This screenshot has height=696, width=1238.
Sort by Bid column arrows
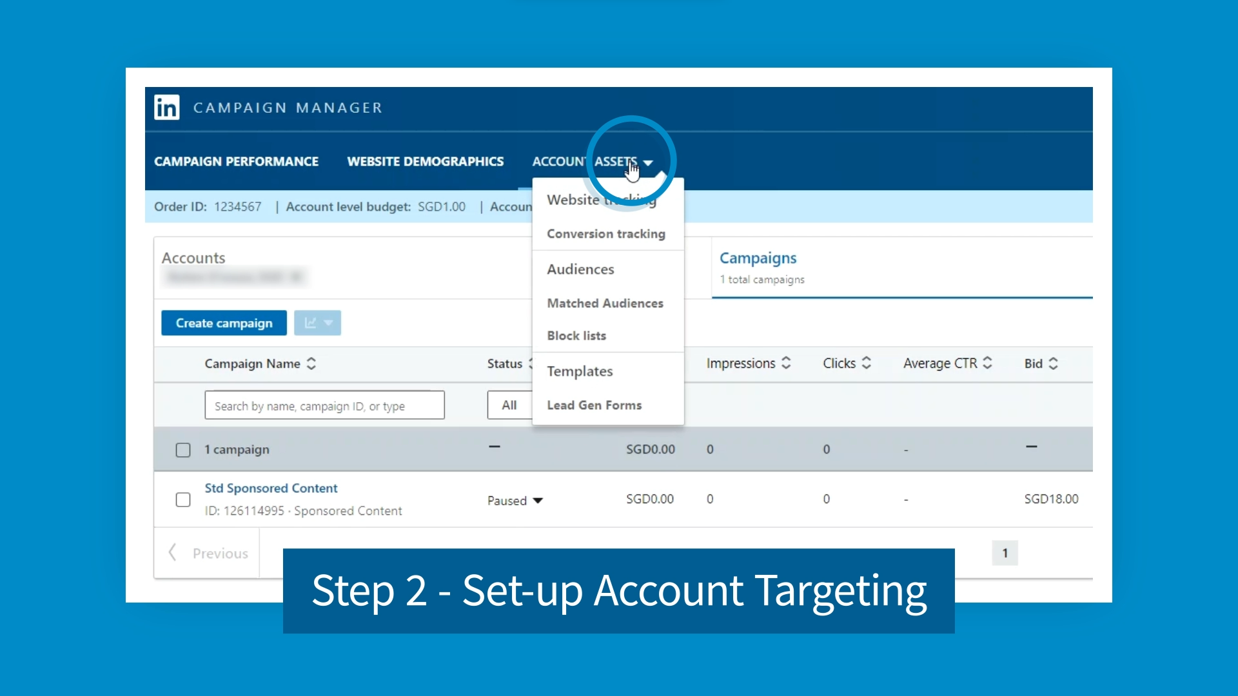coord(1053,363)
